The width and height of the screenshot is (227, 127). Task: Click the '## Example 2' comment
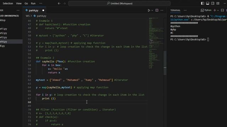click(x=45, y=58)
